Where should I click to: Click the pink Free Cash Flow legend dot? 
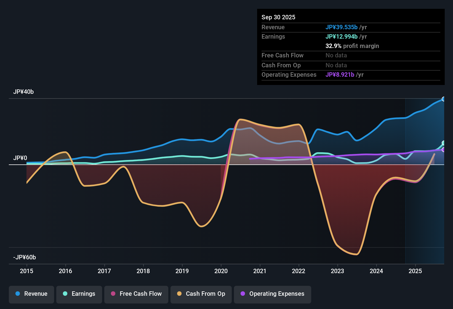pos(113,294)
